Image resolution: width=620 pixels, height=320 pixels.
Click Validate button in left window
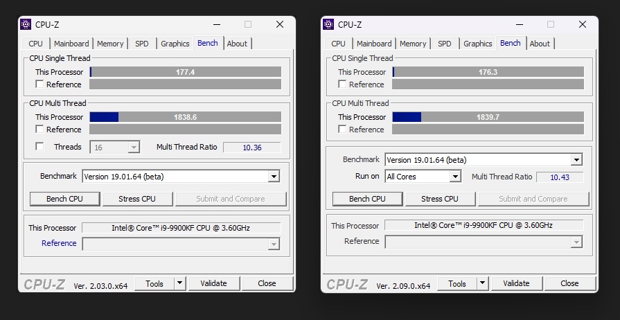tap(214, 283)
